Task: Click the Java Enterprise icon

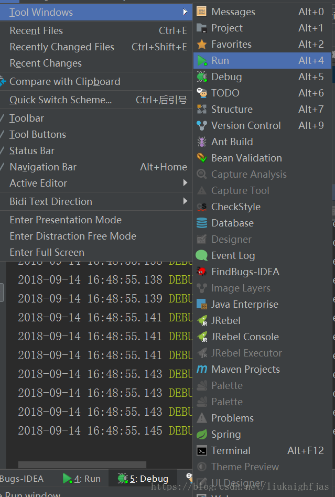Action: tap(201, 304)
